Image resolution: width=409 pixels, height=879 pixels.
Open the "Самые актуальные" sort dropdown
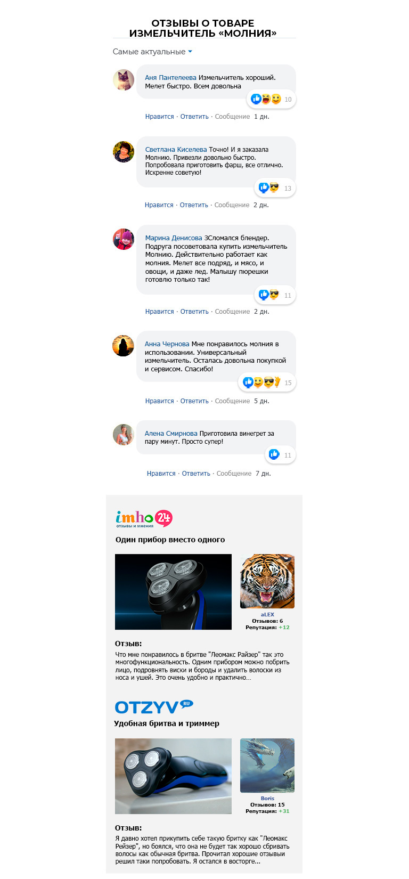[x=152, y=52]
